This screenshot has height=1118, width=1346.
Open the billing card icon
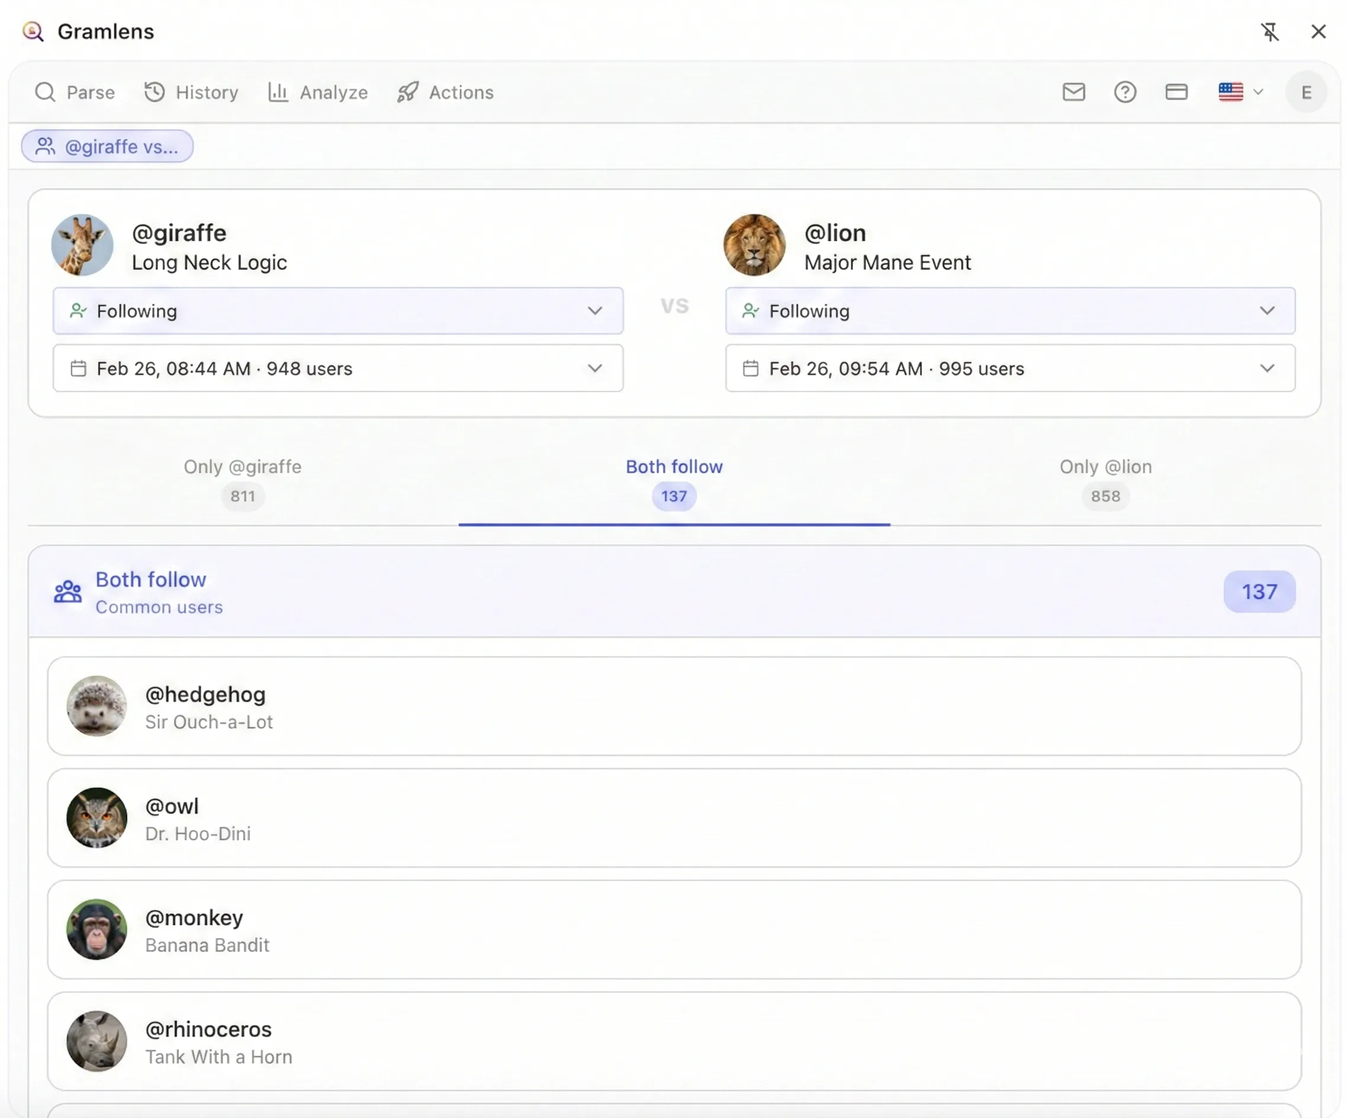[x=1176, y=92]
